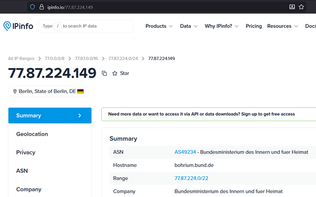This screenshot has height=197, width=316.
Task: Open the Docs menu item
Action: (311, 26)
